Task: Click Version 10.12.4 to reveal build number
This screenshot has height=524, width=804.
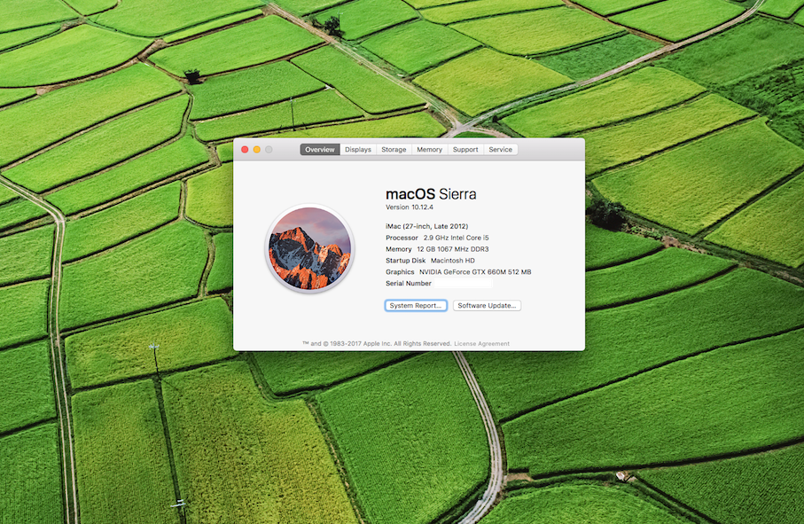Action: click(410, 207)
